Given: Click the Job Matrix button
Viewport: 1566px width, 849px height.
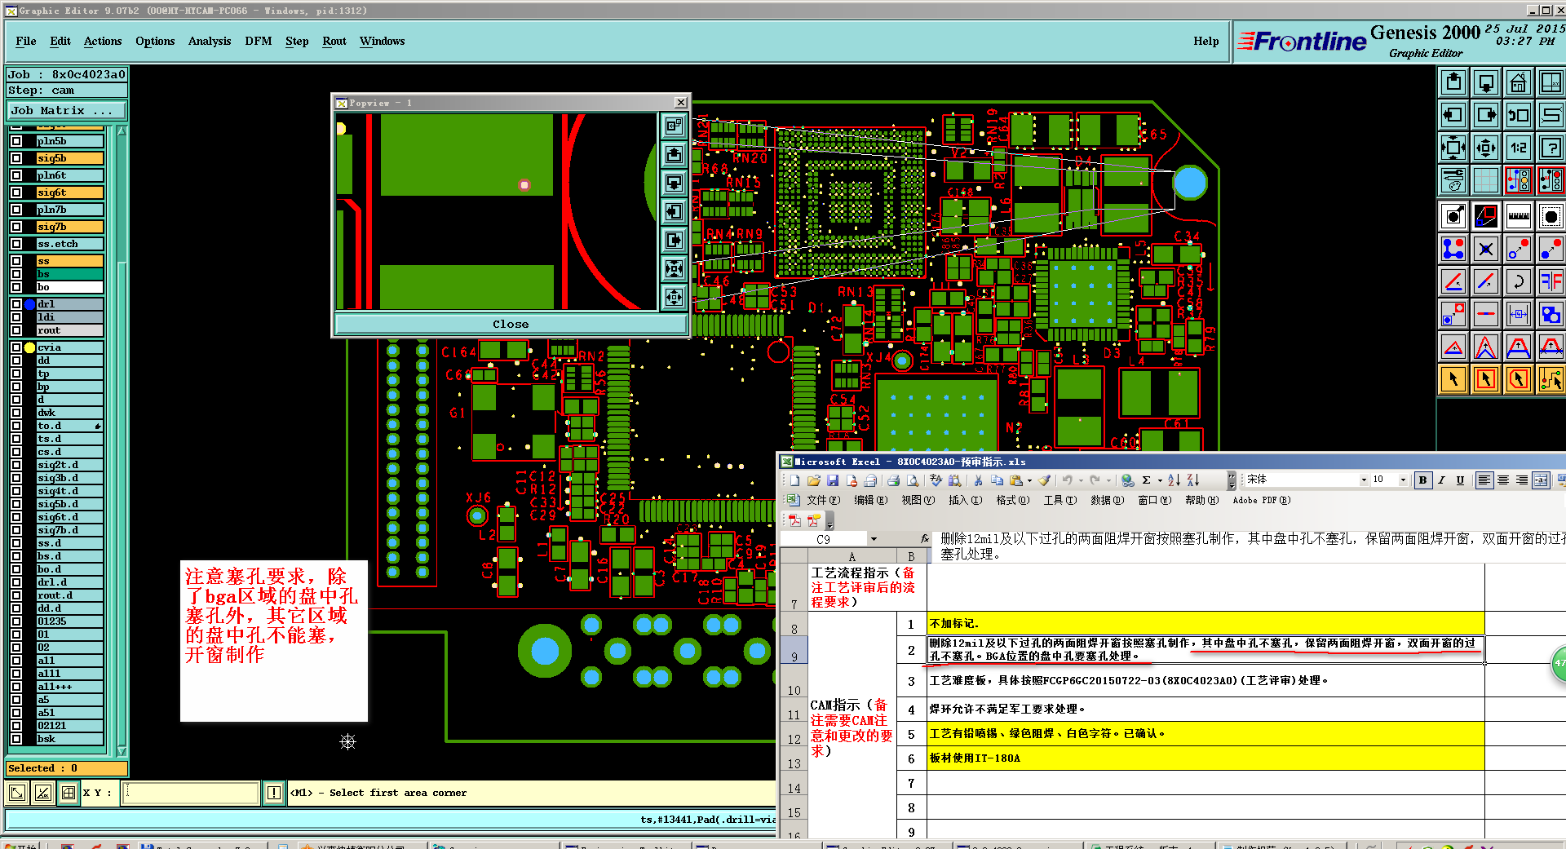Looking at the screenshot, I should click(67, 110).
